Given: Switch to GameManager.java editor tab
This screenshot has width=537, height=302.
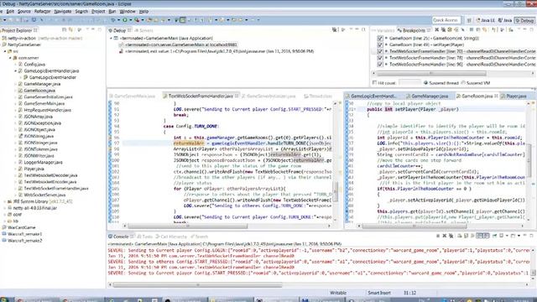Looking at the screenshot, I should [430, 96].
